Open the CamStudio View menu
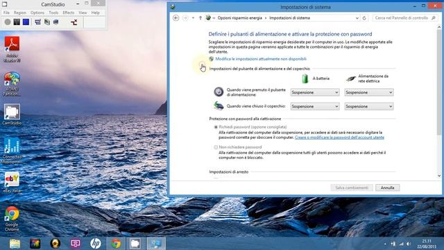This screenshot has height=250, width=444. tap(83, 12)
